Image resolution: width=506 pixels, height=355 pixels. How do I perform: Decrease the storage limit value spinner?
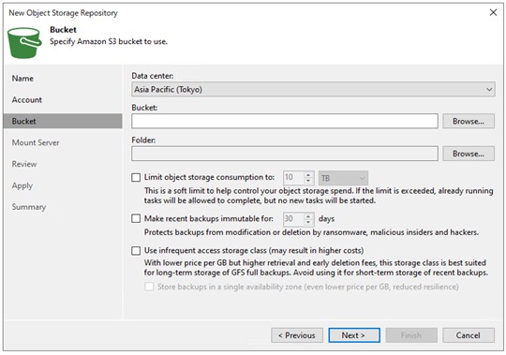coord(308,181)
